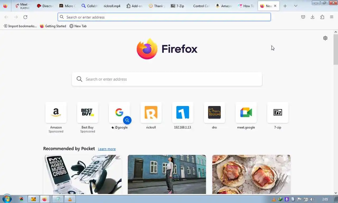Switch to the 7-Zip tab
Image resolution: width=338 pixels, height=203 pixels.
click(179, 6)
